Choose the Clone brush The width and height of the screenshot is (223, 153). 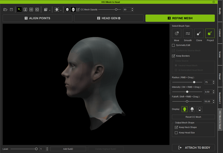click(199, 33)
